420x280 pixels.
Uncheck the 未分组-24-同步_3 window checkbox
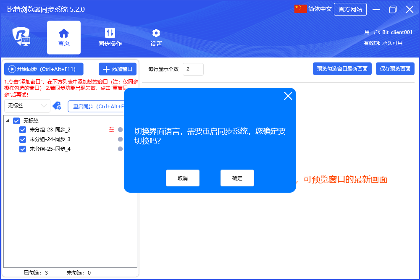[x=23, y=139]
